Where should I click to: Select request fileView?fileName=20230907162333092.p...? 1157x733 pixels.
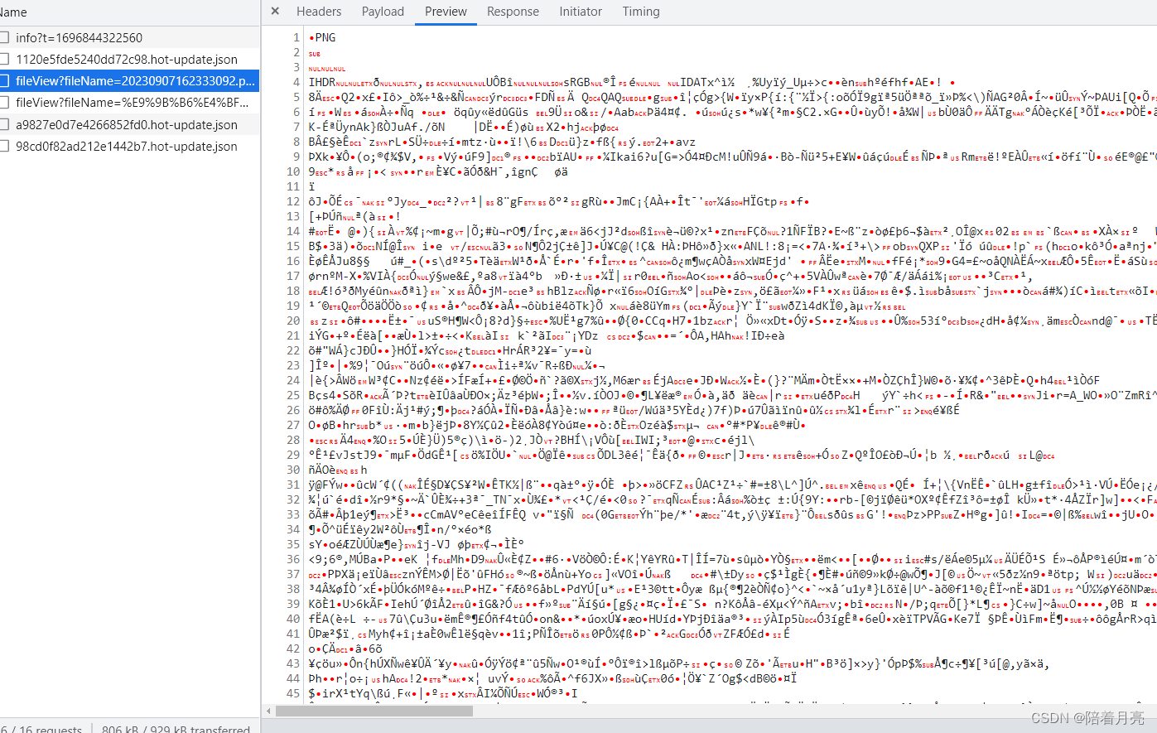(x=136, y=81)
